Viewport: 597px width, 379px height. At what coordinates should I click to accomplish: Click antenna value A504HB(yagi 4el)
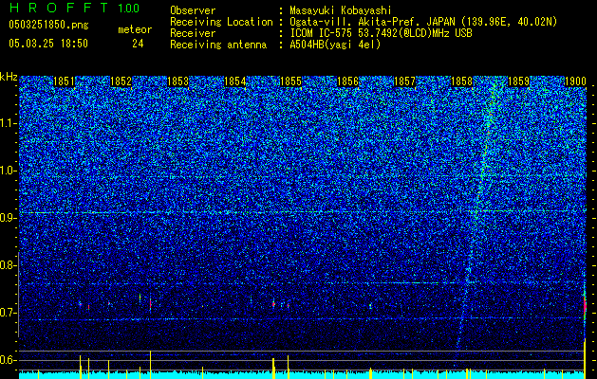[x=335, y=45]
